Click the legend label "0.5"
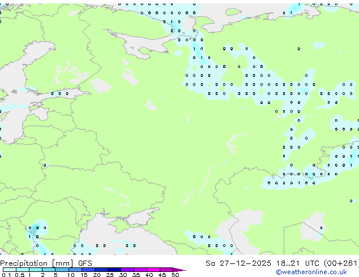The width and height of the screenshot is (359, 277). coord(20,275)
